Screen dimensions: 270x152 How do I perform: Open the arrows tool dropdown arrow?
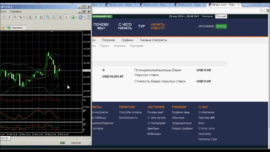click(x=24, y=17)
